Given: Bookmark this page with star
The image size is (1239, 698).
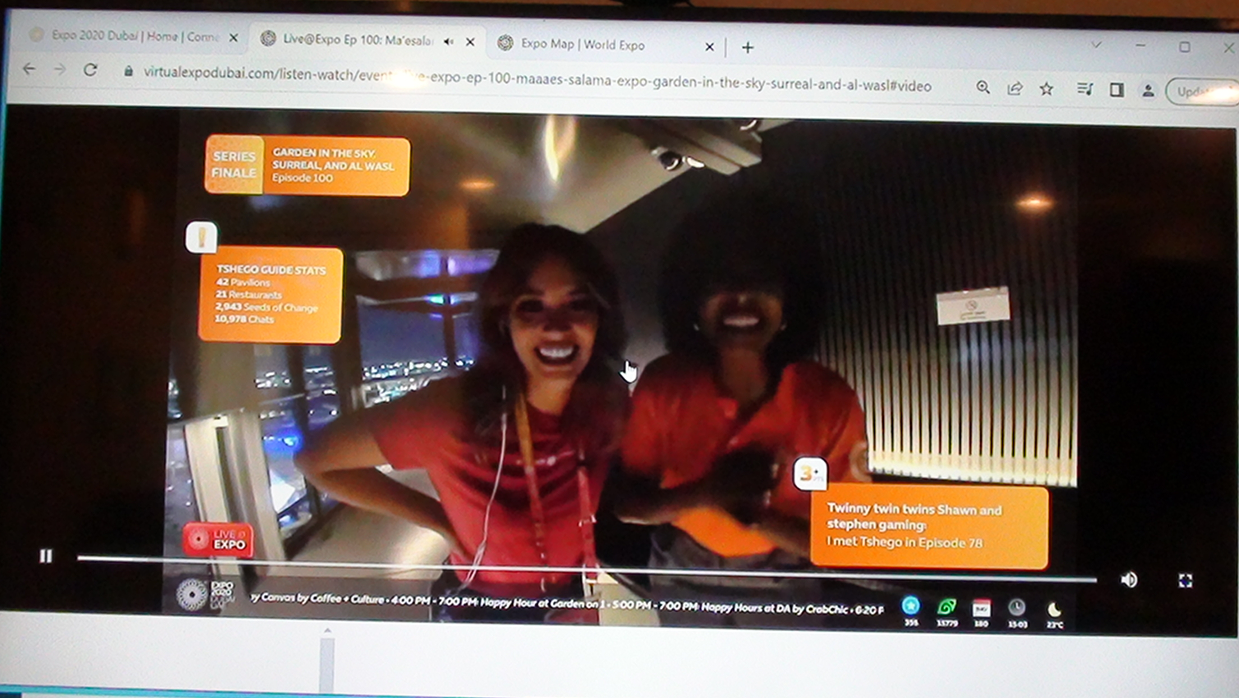Looking at the screenshot, I should [1046, 89].
